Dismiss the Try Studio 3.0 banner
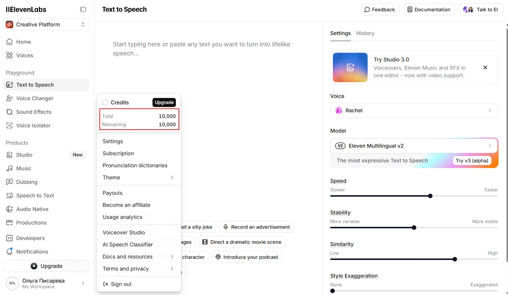 tap(485, 67)
